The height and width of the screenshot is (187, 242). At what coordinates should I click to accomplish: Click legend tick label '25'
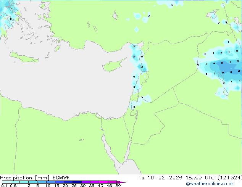(x=74, y=185)
